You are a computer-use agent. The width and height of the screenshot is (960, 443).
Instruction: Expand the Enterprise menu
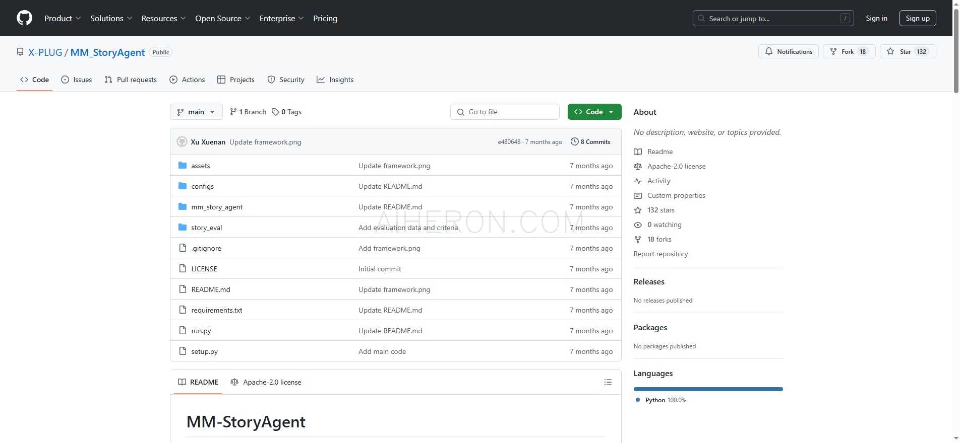point(281,18)
